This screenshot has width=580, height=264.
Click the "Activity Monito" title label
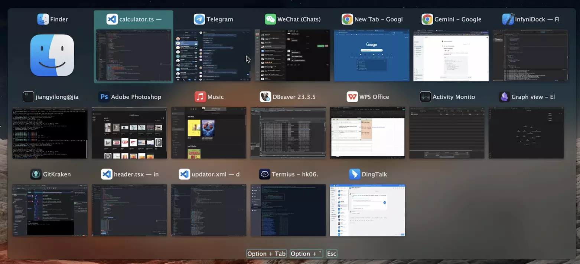(454, 97)
